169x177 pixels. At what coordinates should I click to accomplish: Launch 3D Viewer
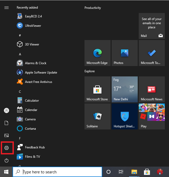28,44
